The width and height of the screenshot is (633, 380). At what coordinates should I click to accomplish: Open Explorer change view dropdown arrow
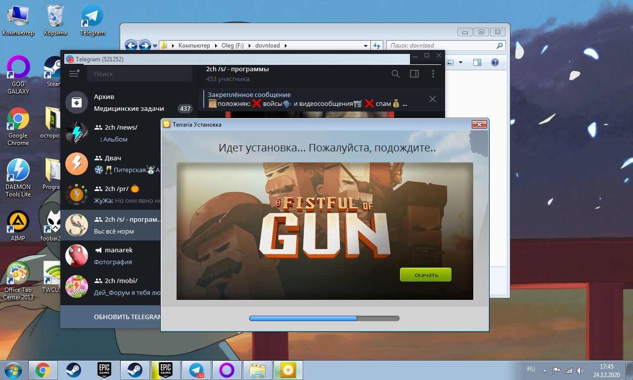click(x=460, y=62)
